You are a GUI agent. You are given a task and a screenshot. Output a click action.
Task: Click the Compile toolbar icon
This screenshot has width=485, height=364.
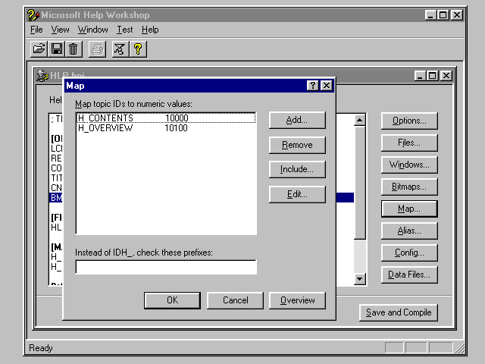click(x=120, y=49)
